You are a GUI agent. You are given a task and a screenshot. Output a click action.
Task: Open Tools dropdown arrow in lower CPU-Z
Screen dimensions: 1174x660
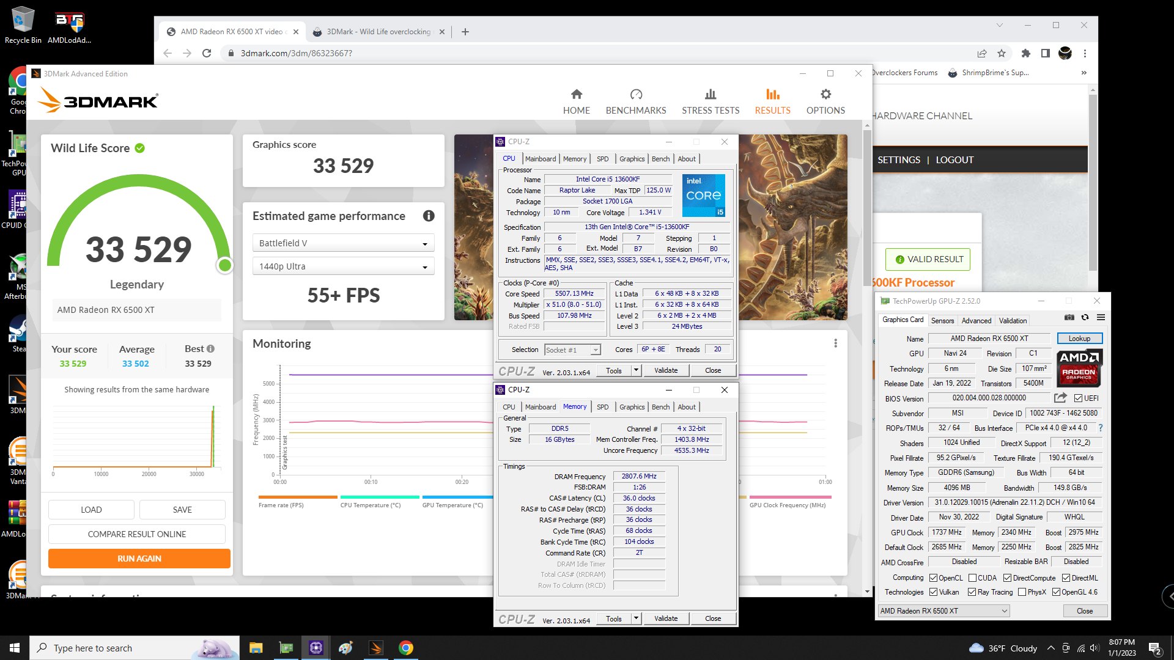(x=636, y=618)
